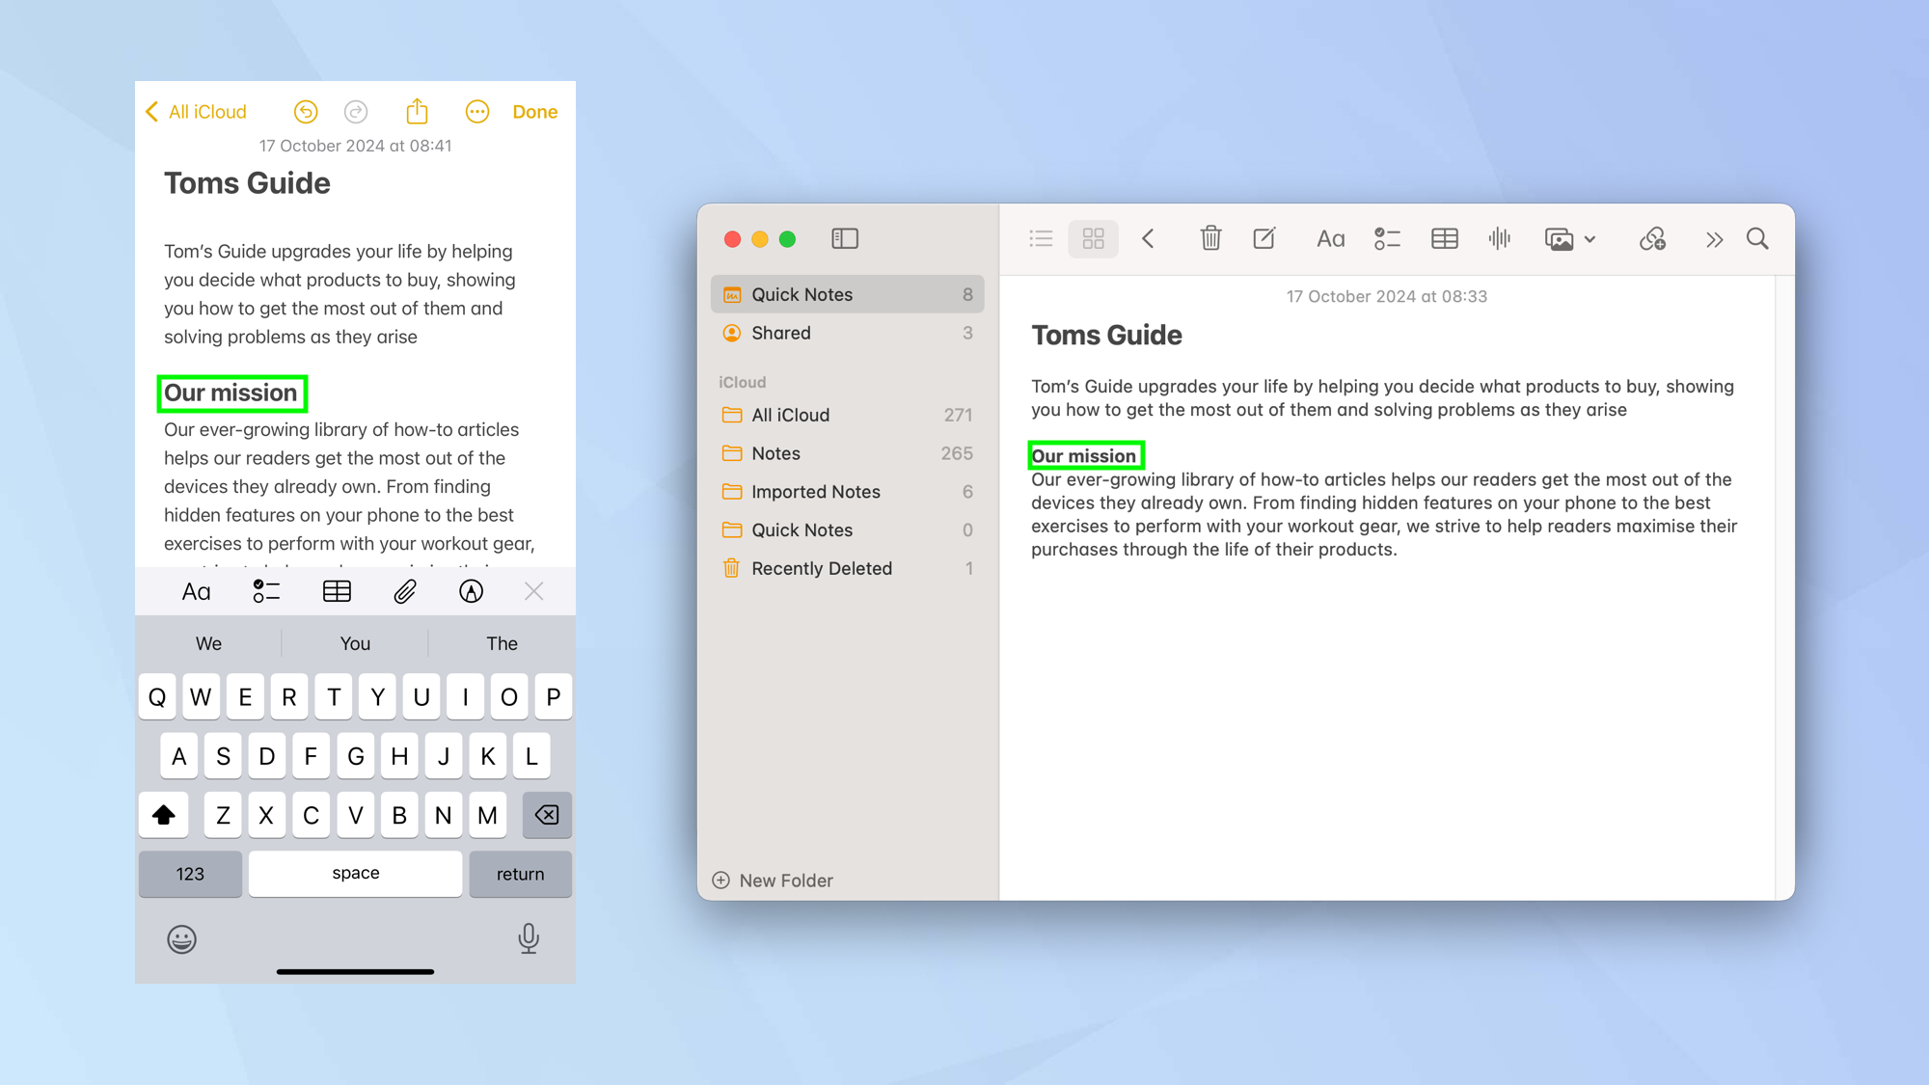Insert a checklist from Mac toolbar
This screenshot has width=1929, height=1085.
tap(1386, 239)
